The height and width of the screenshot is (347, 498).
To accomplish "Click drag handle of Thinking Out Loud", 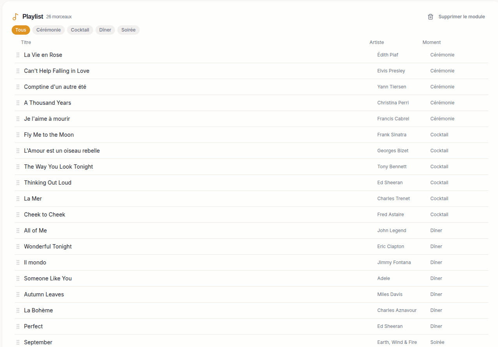I will (x=18, y=183).
